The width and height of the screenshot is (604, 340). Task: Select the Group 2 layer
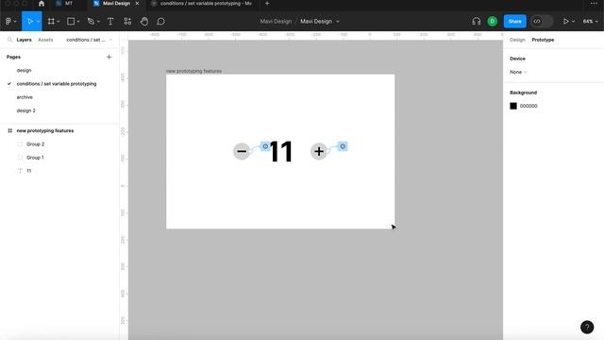click(36, 144)
